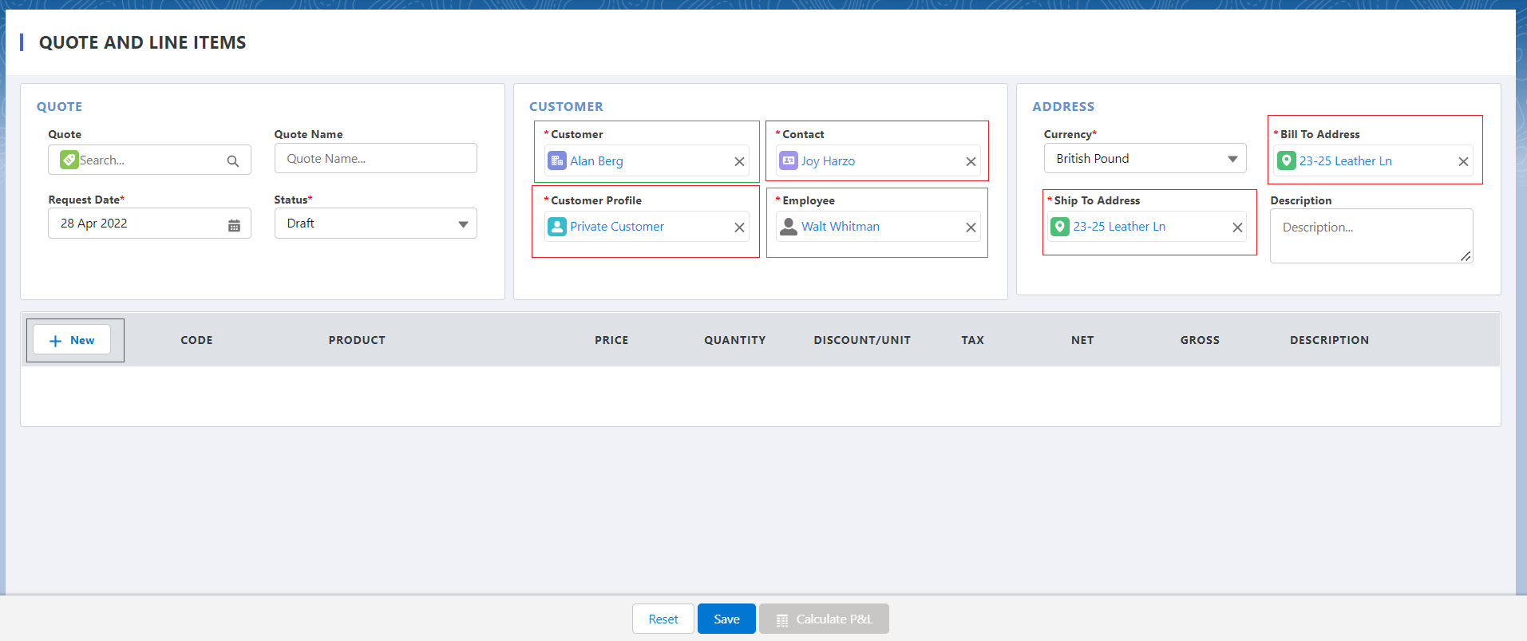Click the magnifier icon in Quote search
Screen dimensions: 1527x641
pyautogui.click(x=233, y=160)
